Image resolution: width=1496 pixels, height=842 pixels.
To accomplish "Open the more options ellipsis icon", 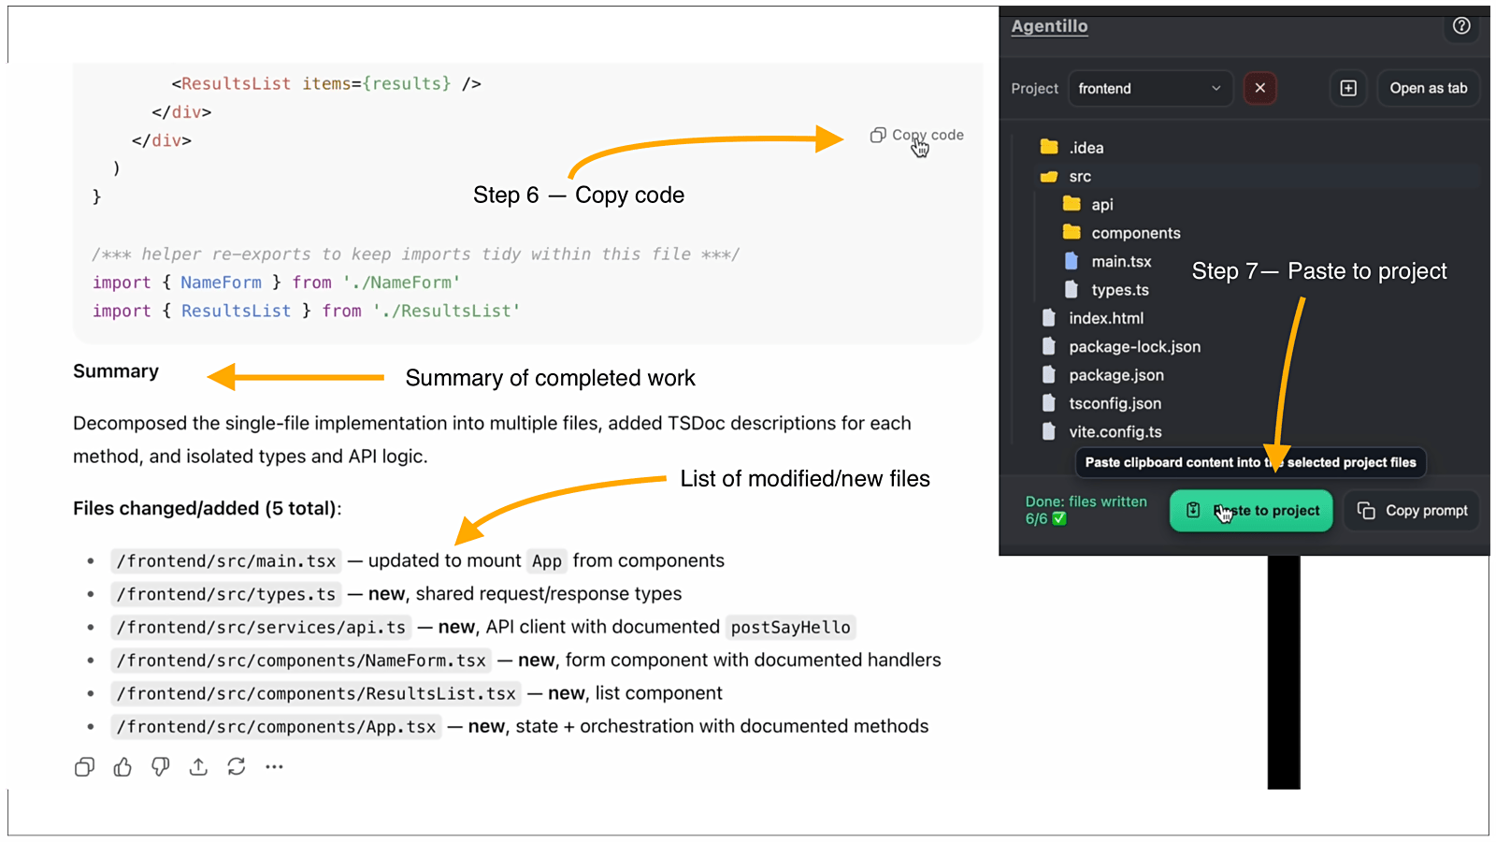I will [274, 767].
